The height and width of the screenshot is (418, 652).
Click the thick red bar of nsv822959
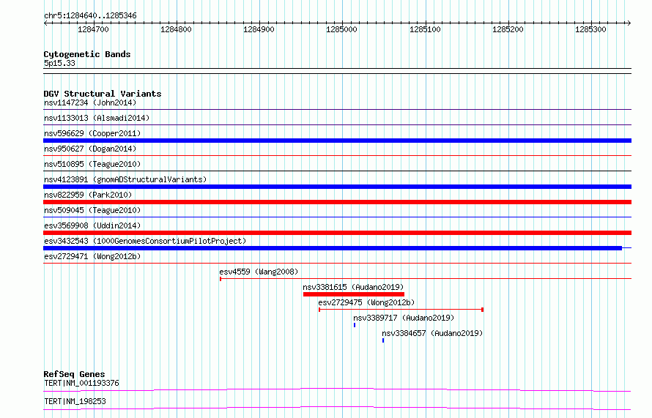point(337,202)
